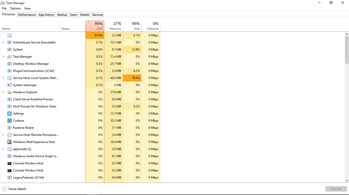Click the Client Server Runtime Process icon
This screenshot has width=349, height=195.
pos(9,99)
